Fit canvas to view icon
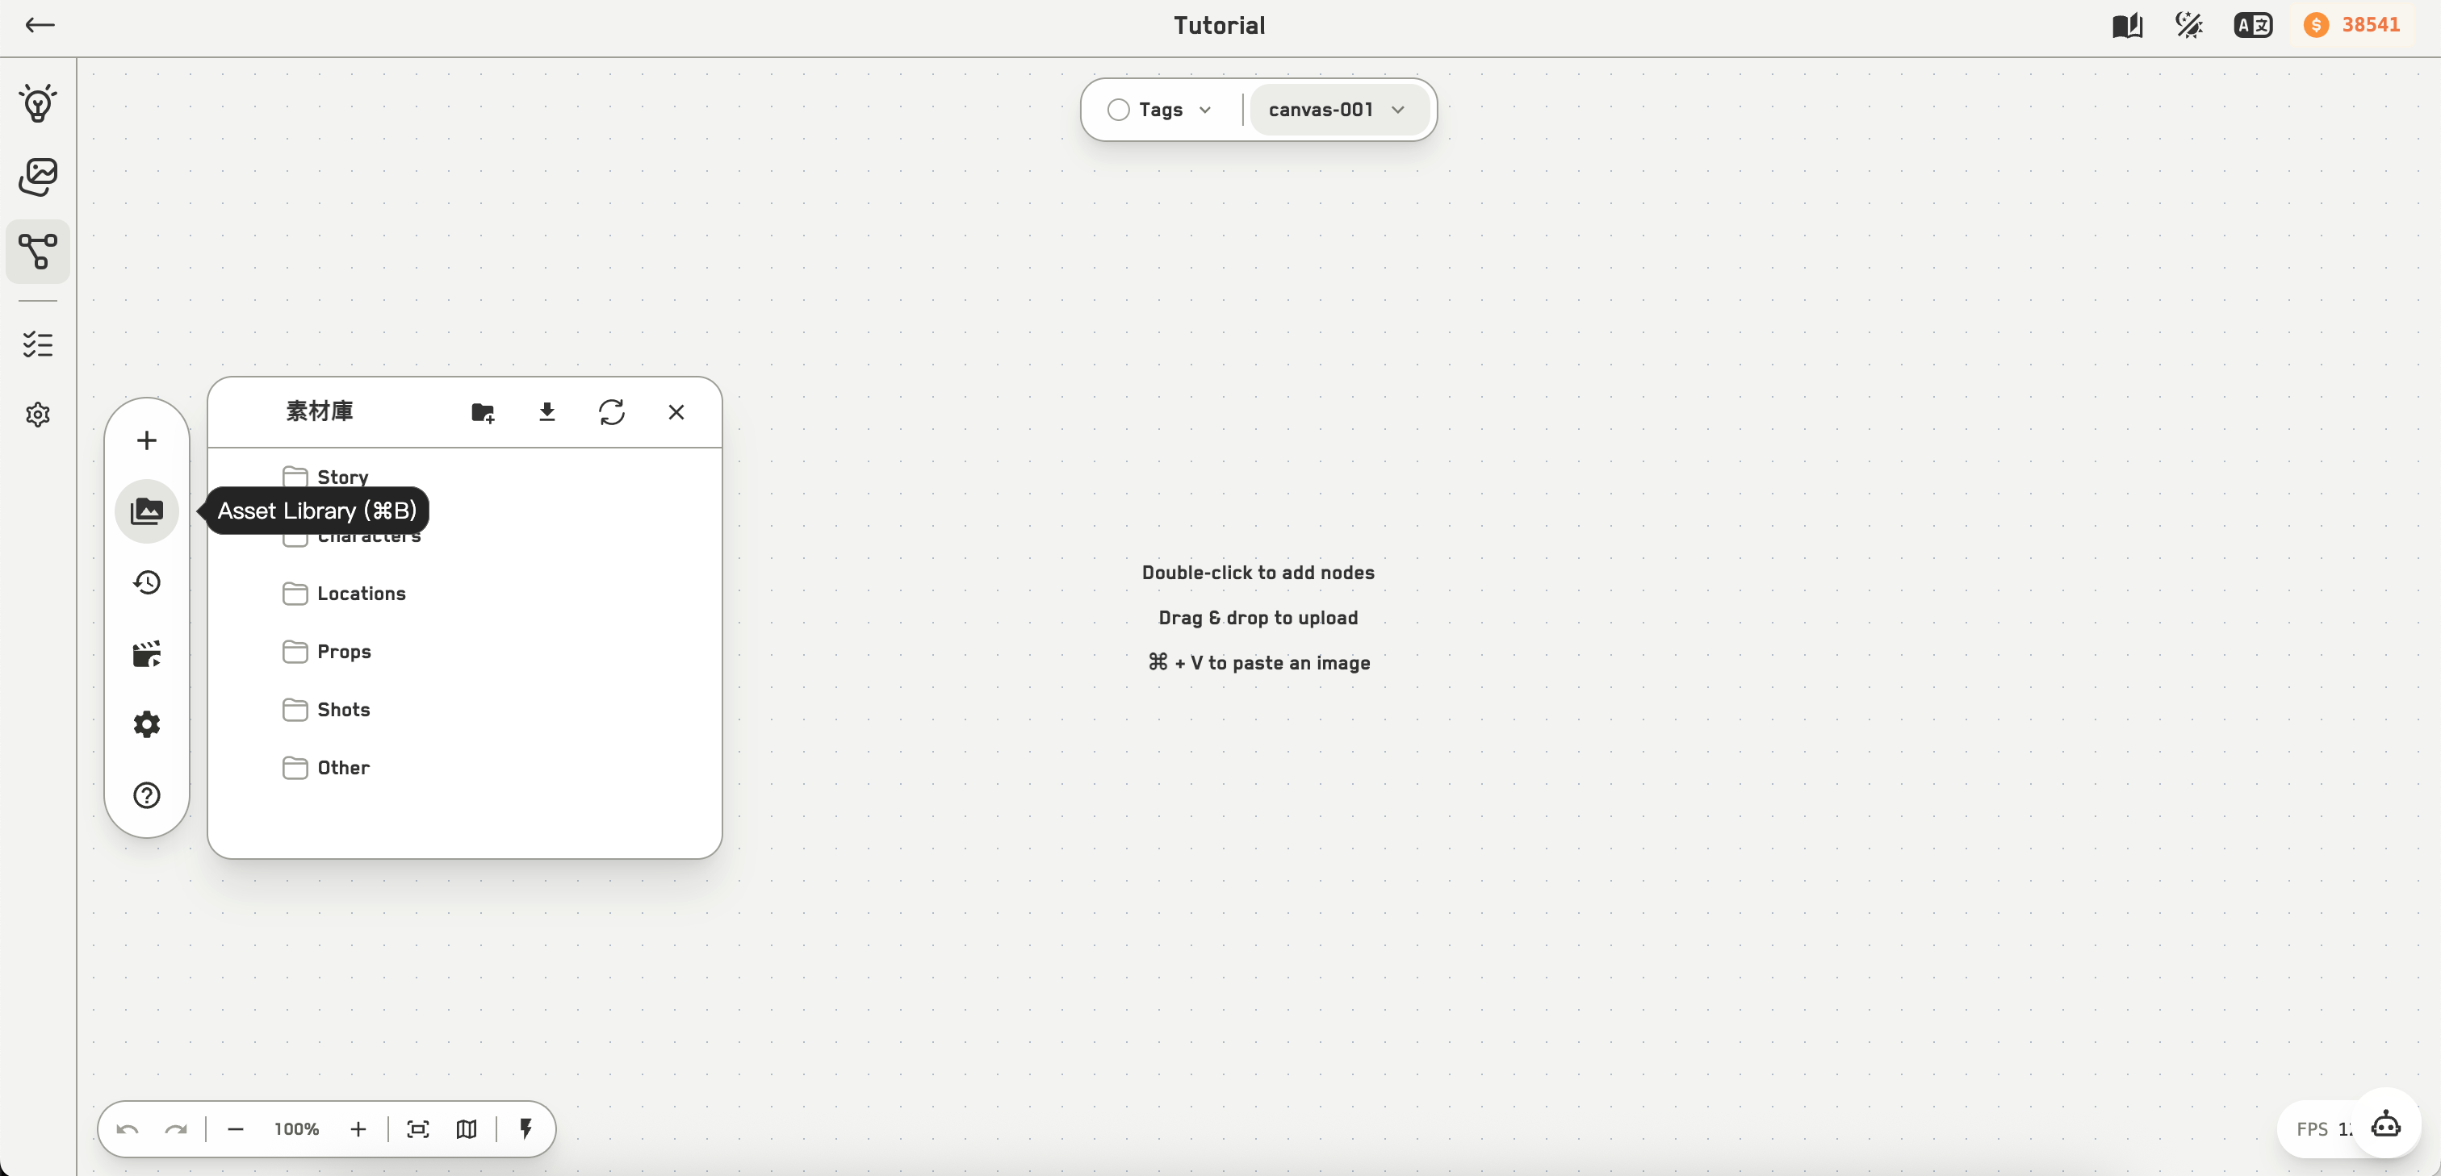Screen dimensions: 2441x1176 pos(418,1129)
